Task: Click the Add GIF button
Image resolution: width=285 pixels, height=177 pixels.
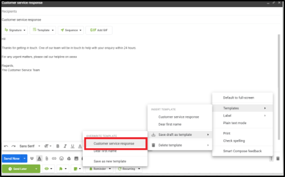Action: coord(99,30)
